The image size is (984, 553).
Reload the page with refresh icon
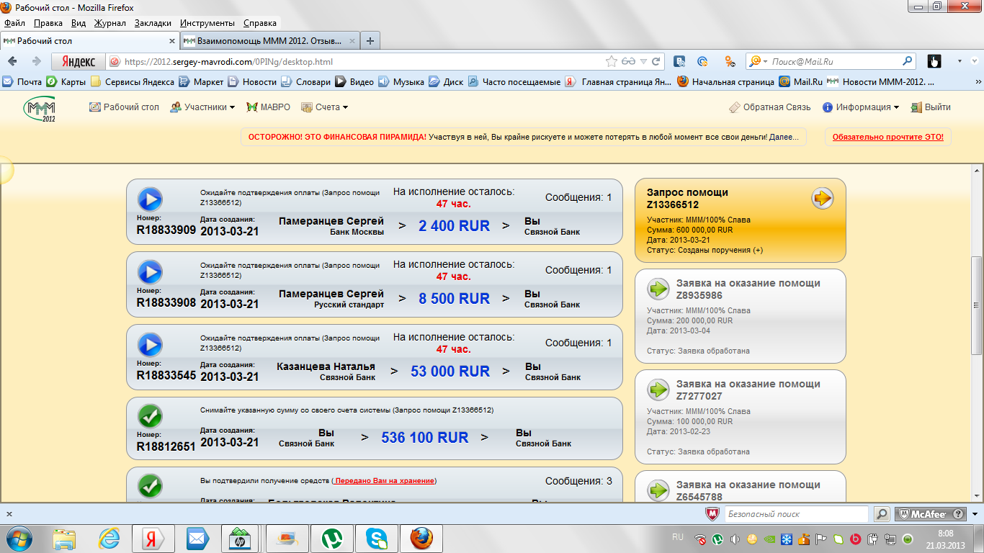click(x=656, y=62)
